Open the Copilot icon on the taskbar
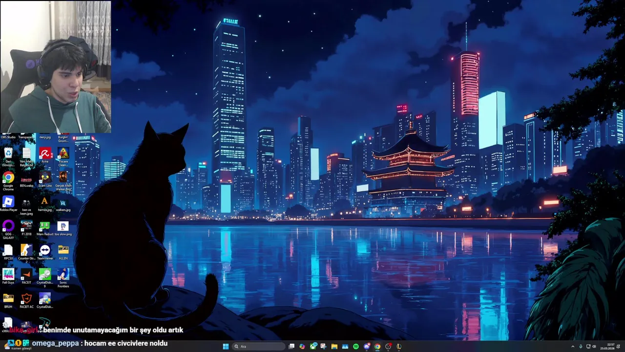625x352 pixels. [x=302, y=347]
